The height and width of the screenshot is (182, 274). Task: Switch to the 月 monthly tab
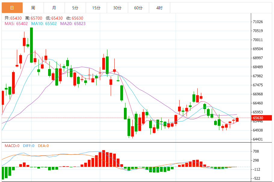click(x=54, y=8)
